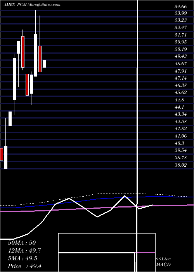Select the 41.82 price label
This screenshot has width=194, height=272.
point(181,129)
